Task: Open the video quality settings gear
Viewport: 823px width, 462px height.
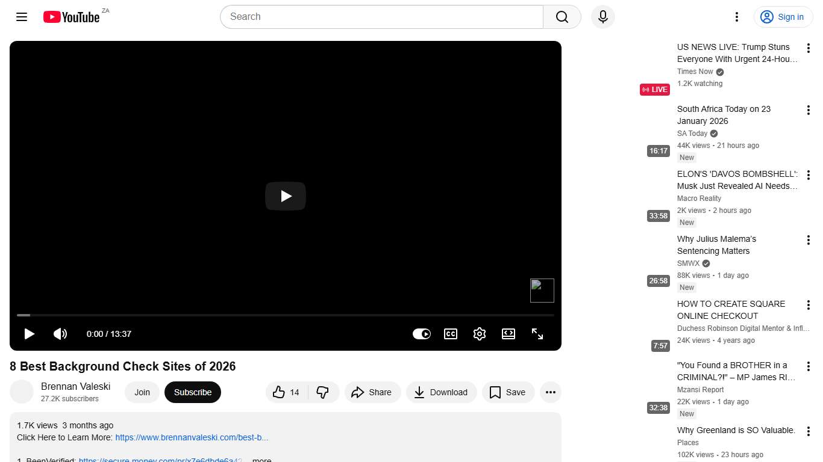Action: [x=479, y=334]
